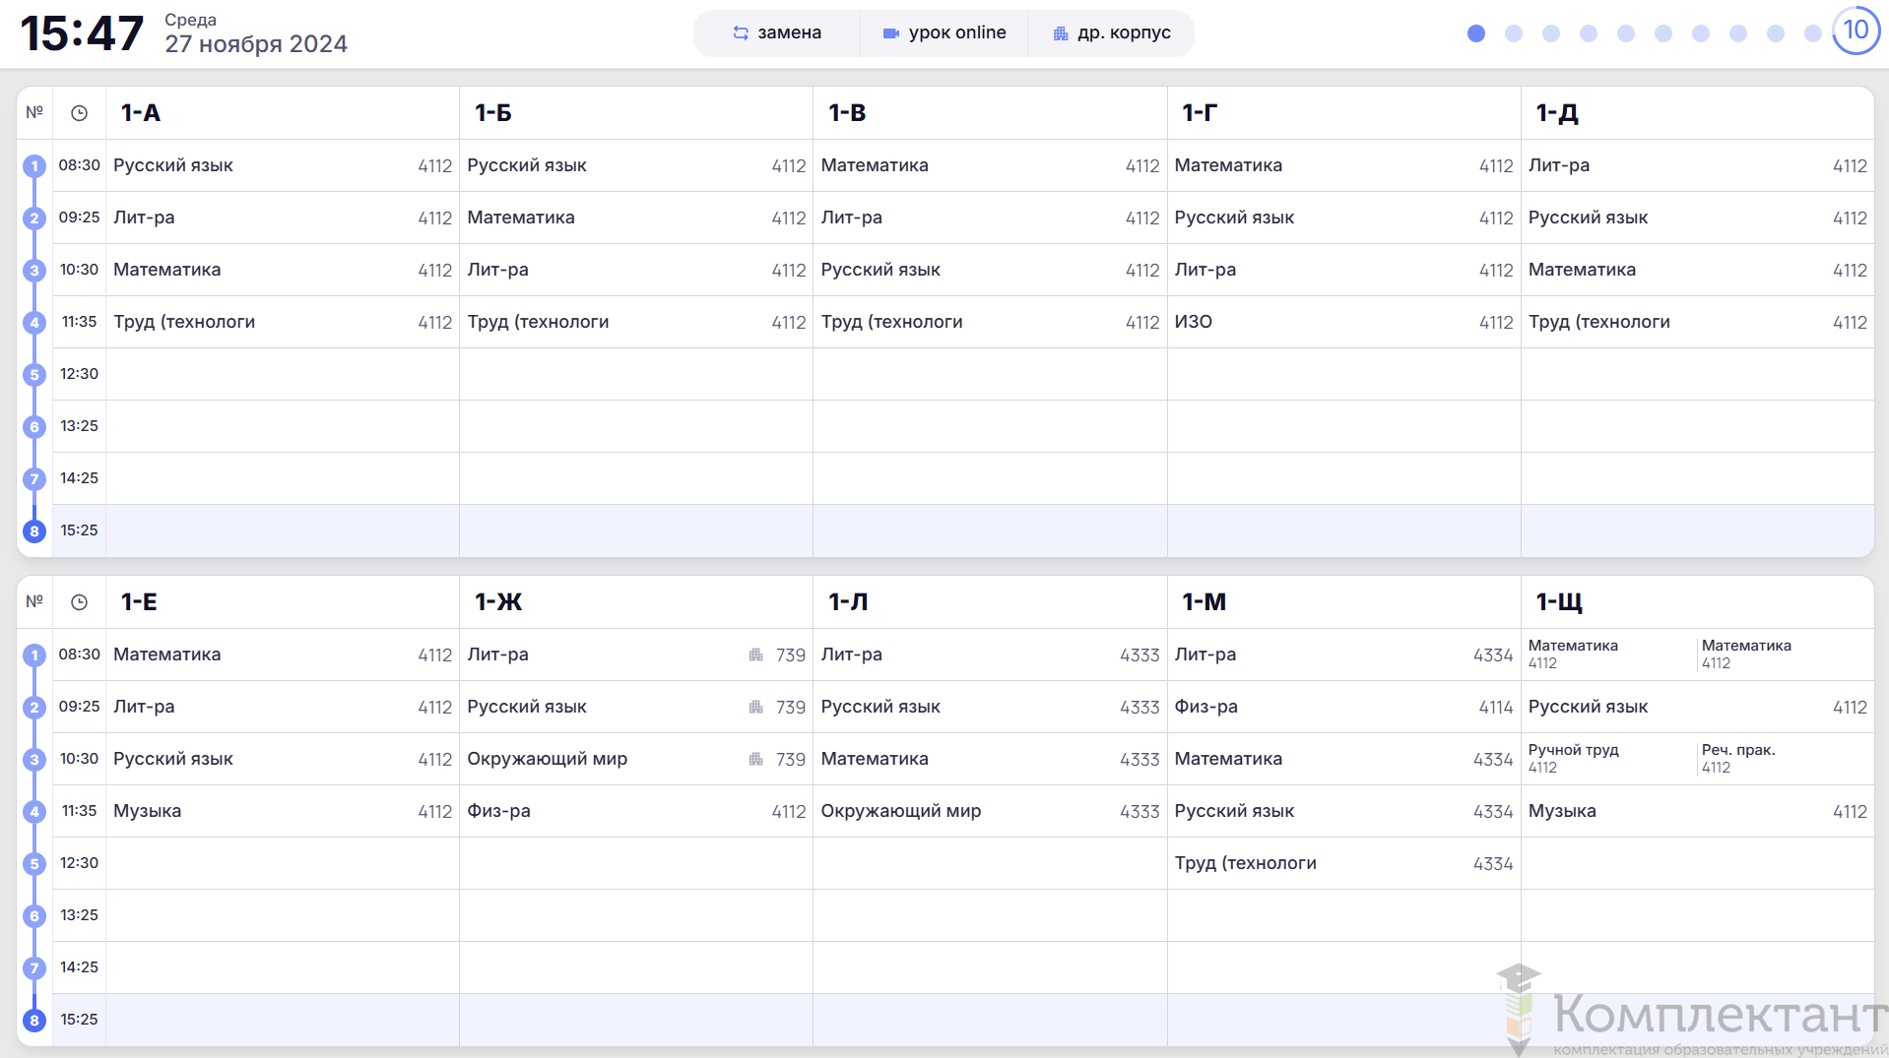
Task: Click building icon beside 1-Ж Окружающий мир
Action: pos(756,760)
